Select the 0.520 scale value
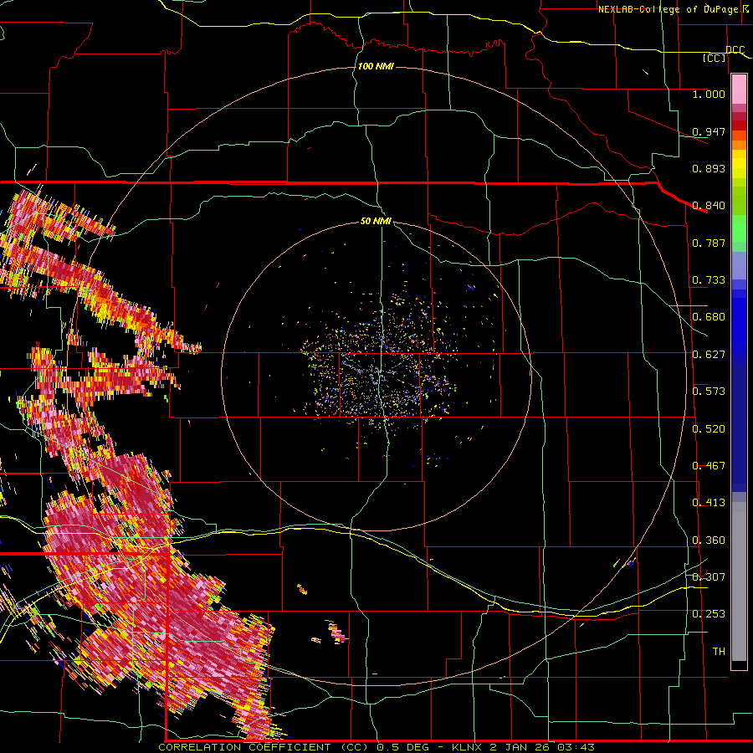The width and height of the screenshot is (753, 753). pos(709,429)
